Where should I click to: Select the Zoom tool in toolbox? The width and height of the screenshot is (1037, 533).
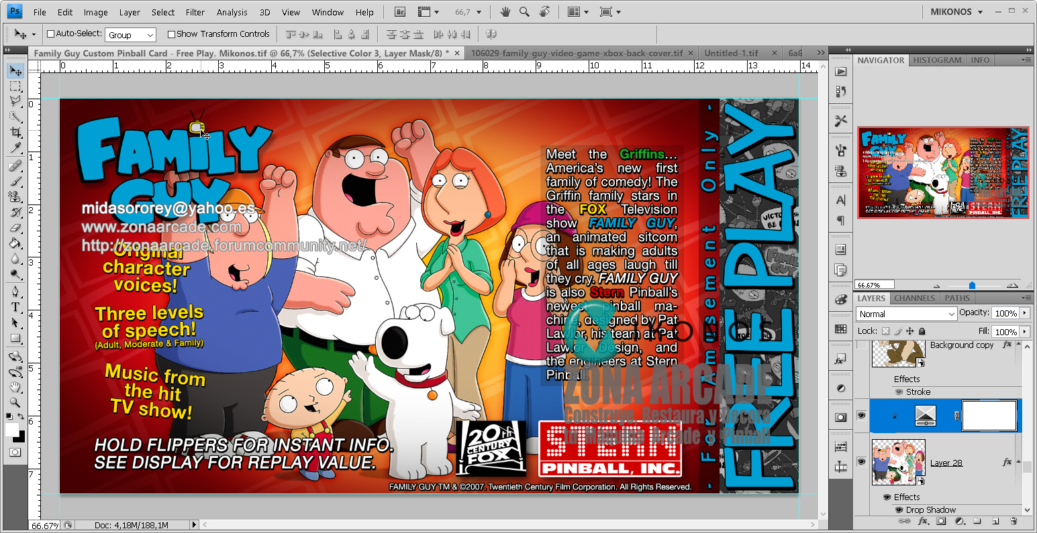15,403
